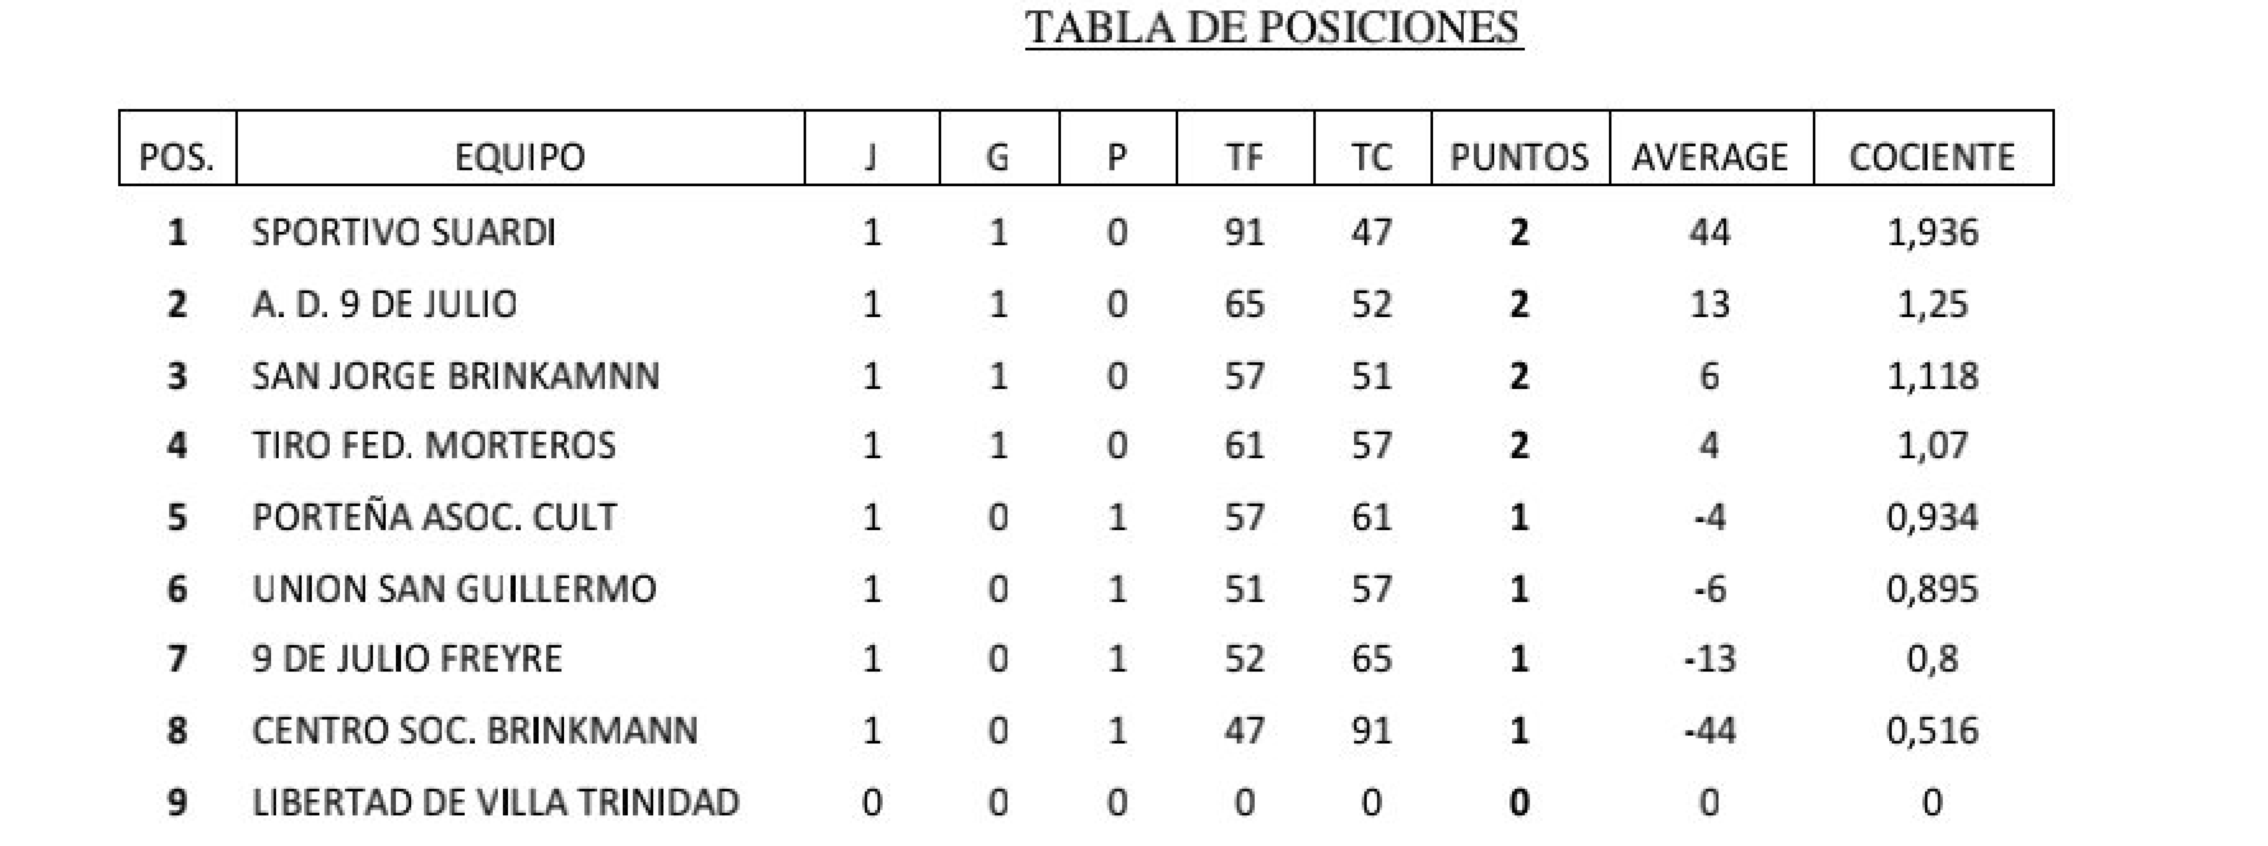This screenshot has height=846, width=2268.
Task: Select the SPORTIVO SUARDI team name
Action: tap(403, 232)
